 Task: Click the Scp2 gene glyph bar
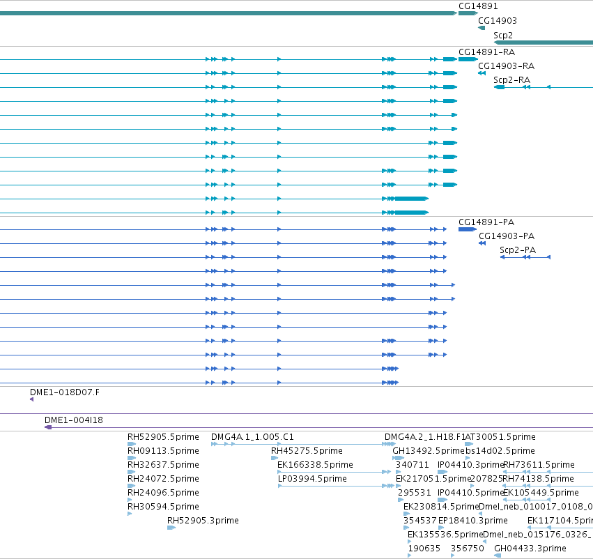(x=543, y=43)
